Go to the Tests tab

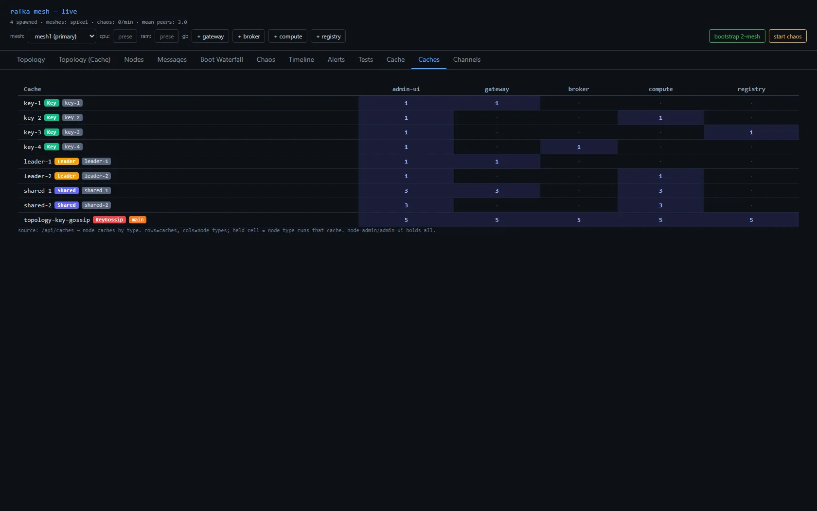pyautogui.click(x=366, y=59)
